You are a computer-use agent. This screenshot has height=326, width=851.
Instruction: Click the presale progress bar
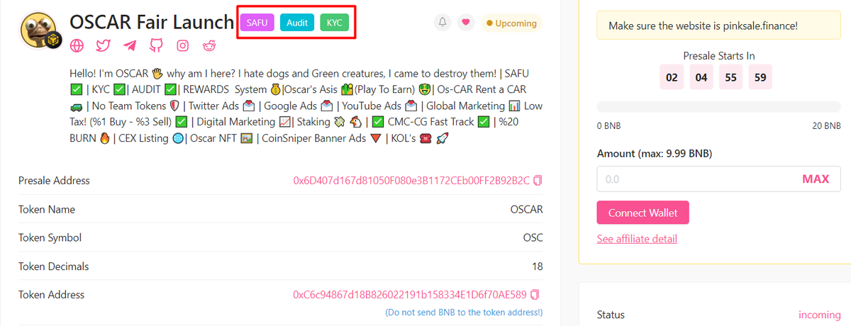click(718, 107)
